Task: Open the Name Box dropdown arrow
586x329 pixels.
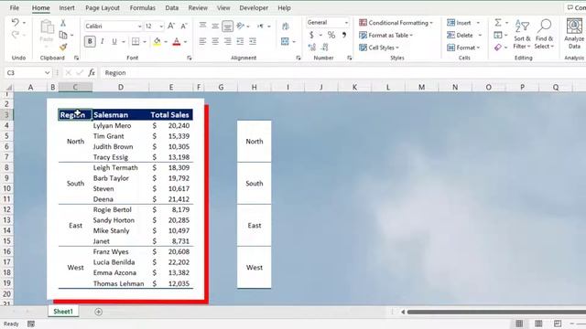Action: tap(47, 73)
